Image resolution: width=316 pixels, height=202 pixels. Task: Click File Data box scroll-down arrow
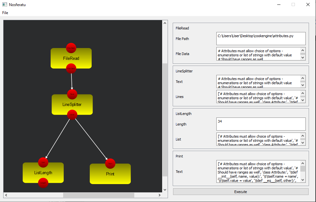(303, 58)
